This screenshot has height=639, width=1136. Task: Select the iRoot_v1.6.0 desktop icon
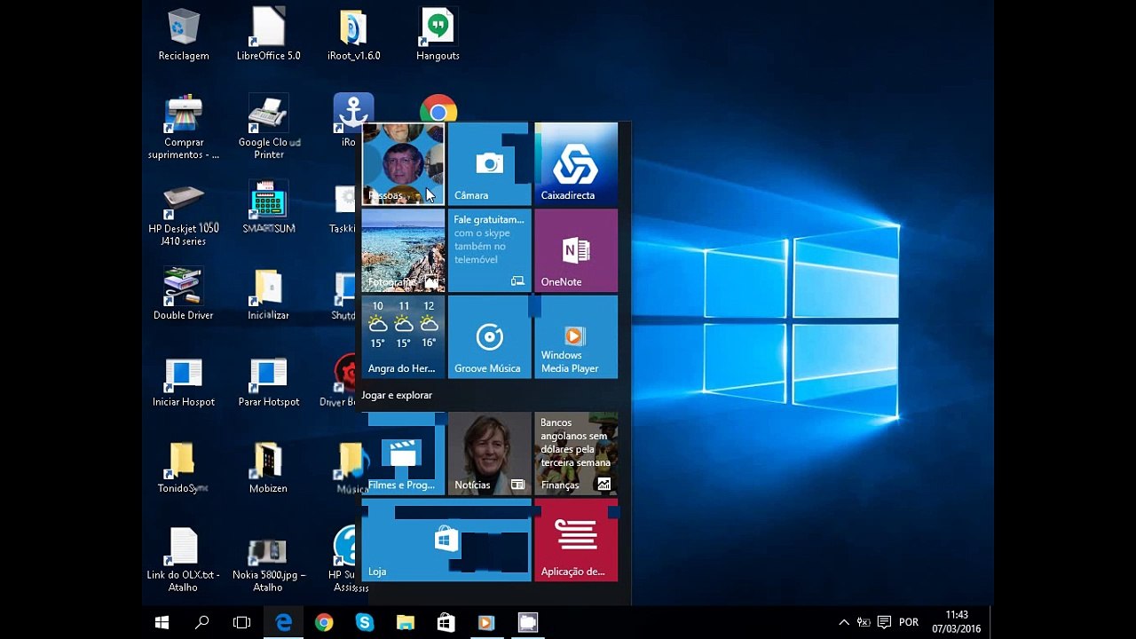tap(353, 35)
